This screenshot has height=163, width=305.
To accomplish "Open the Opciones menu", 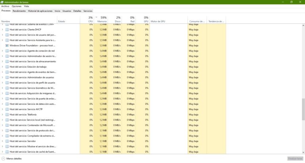I will coord(17,6).
